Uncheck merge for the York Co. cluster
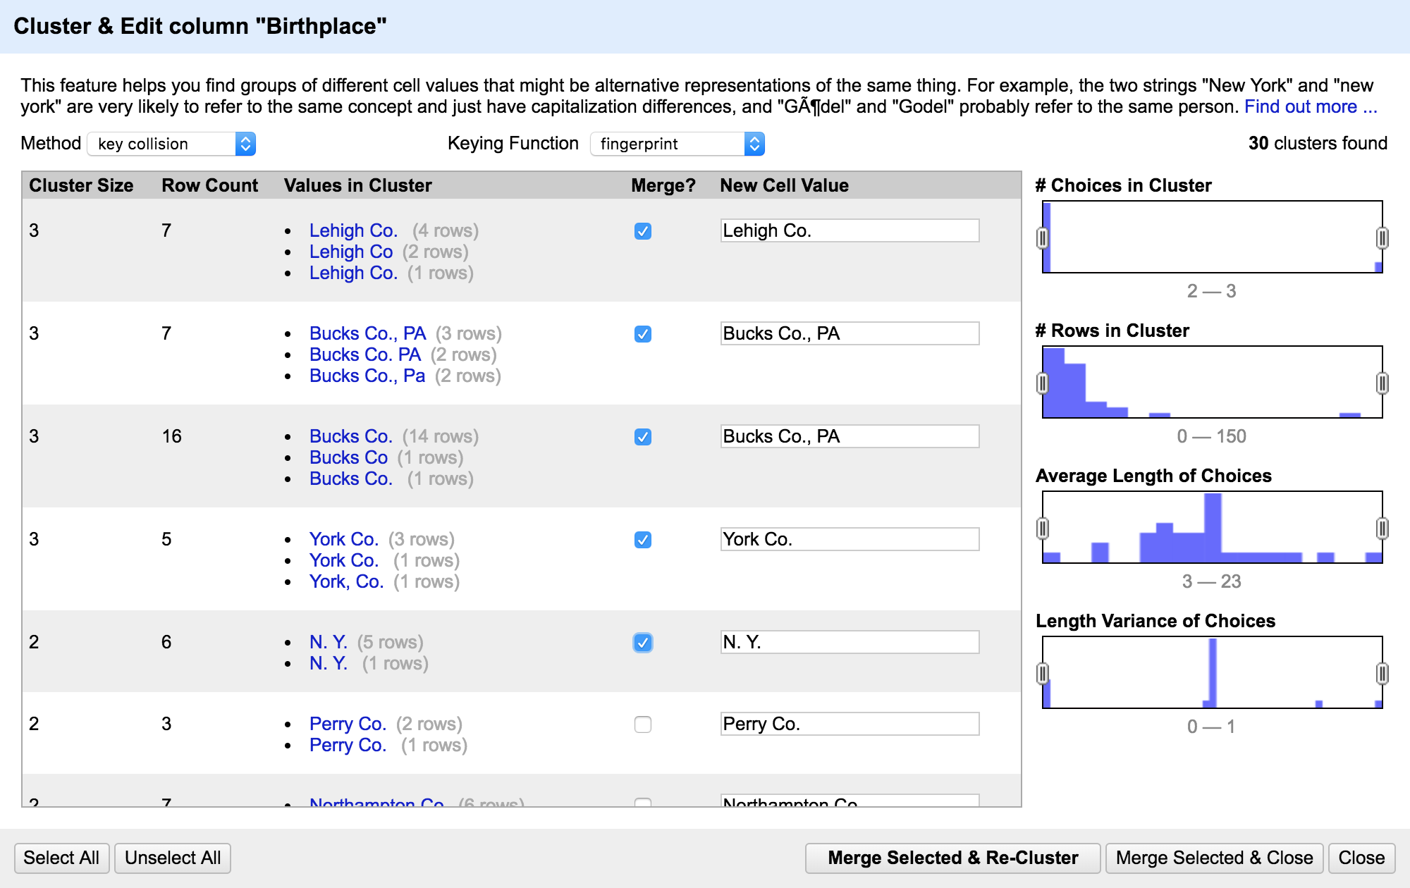This screenshot has height=888, width=1410. pos(642,540)
